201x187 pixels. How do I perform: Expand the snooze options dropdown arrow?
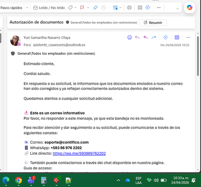(109, 8)
